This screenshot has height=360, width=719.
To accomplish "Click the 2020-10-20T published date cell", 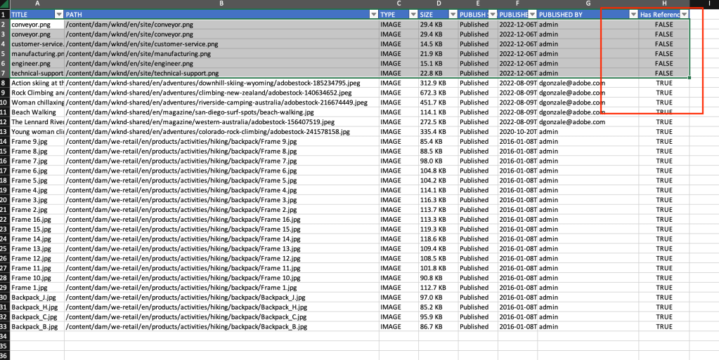I will 517,132.
